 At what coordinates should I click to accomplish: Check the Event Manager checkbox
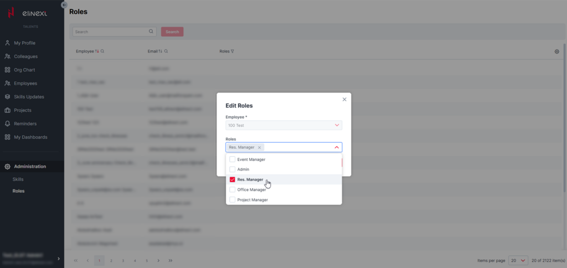click(x=233, y=159)
